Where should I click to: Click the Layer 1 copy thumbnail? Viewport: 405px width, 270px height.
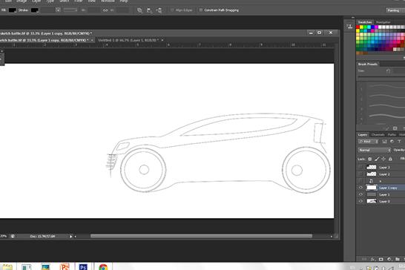pos(372,188)
